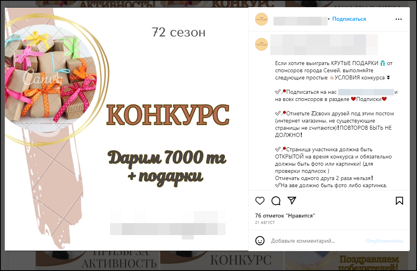Click profile avatar in post header
417x271 pixels.
click(262, 19)
